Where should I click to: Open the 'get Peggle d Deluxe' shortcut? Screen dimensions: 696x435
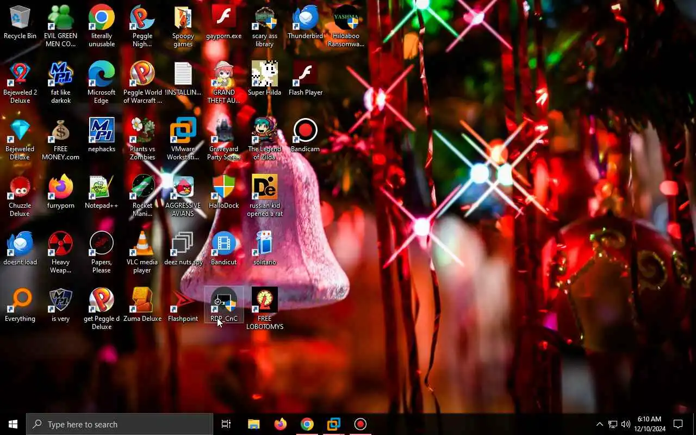point(102,309)
